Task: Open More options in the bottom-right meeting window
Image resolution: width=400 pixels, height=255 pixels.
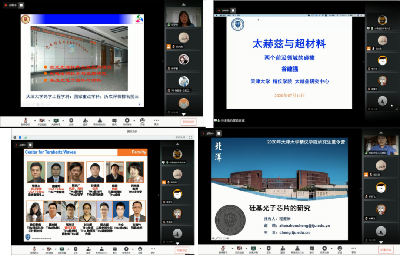Action: (x=354, y=249)
